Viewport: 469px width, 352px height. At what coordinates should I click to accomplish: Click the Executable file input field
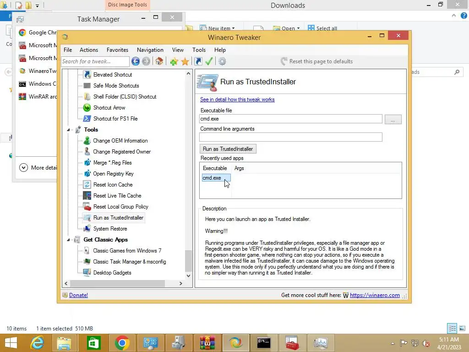point(291,119)
